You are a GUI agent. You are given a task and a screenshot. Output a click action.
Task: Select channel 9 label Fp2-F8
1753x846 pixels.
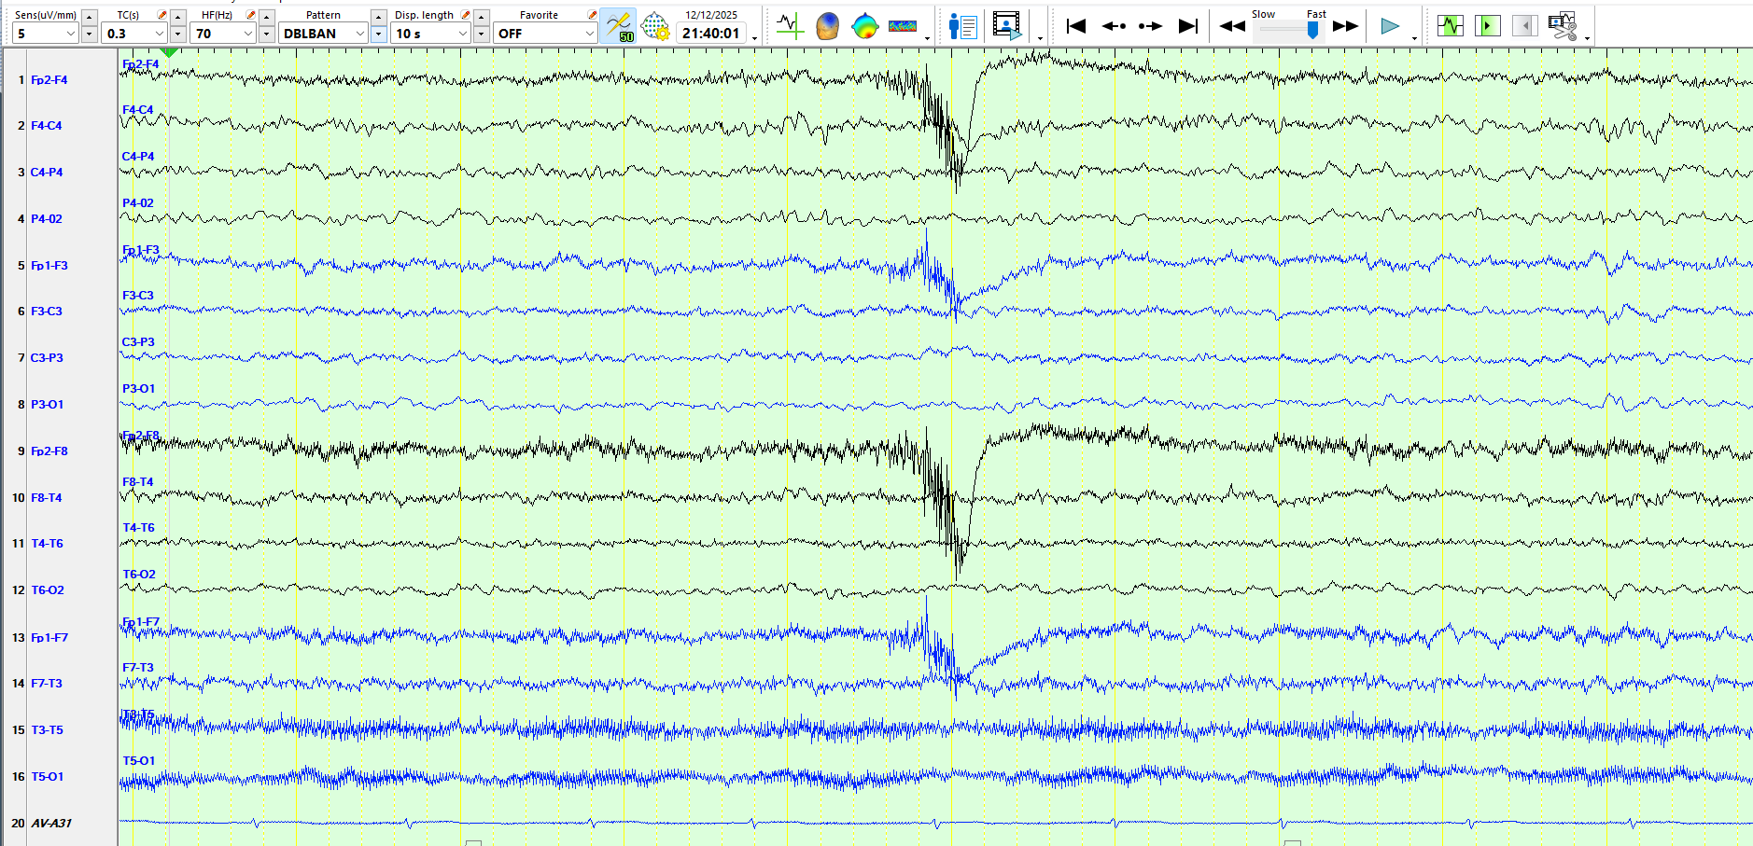click(x=49, y=451)
